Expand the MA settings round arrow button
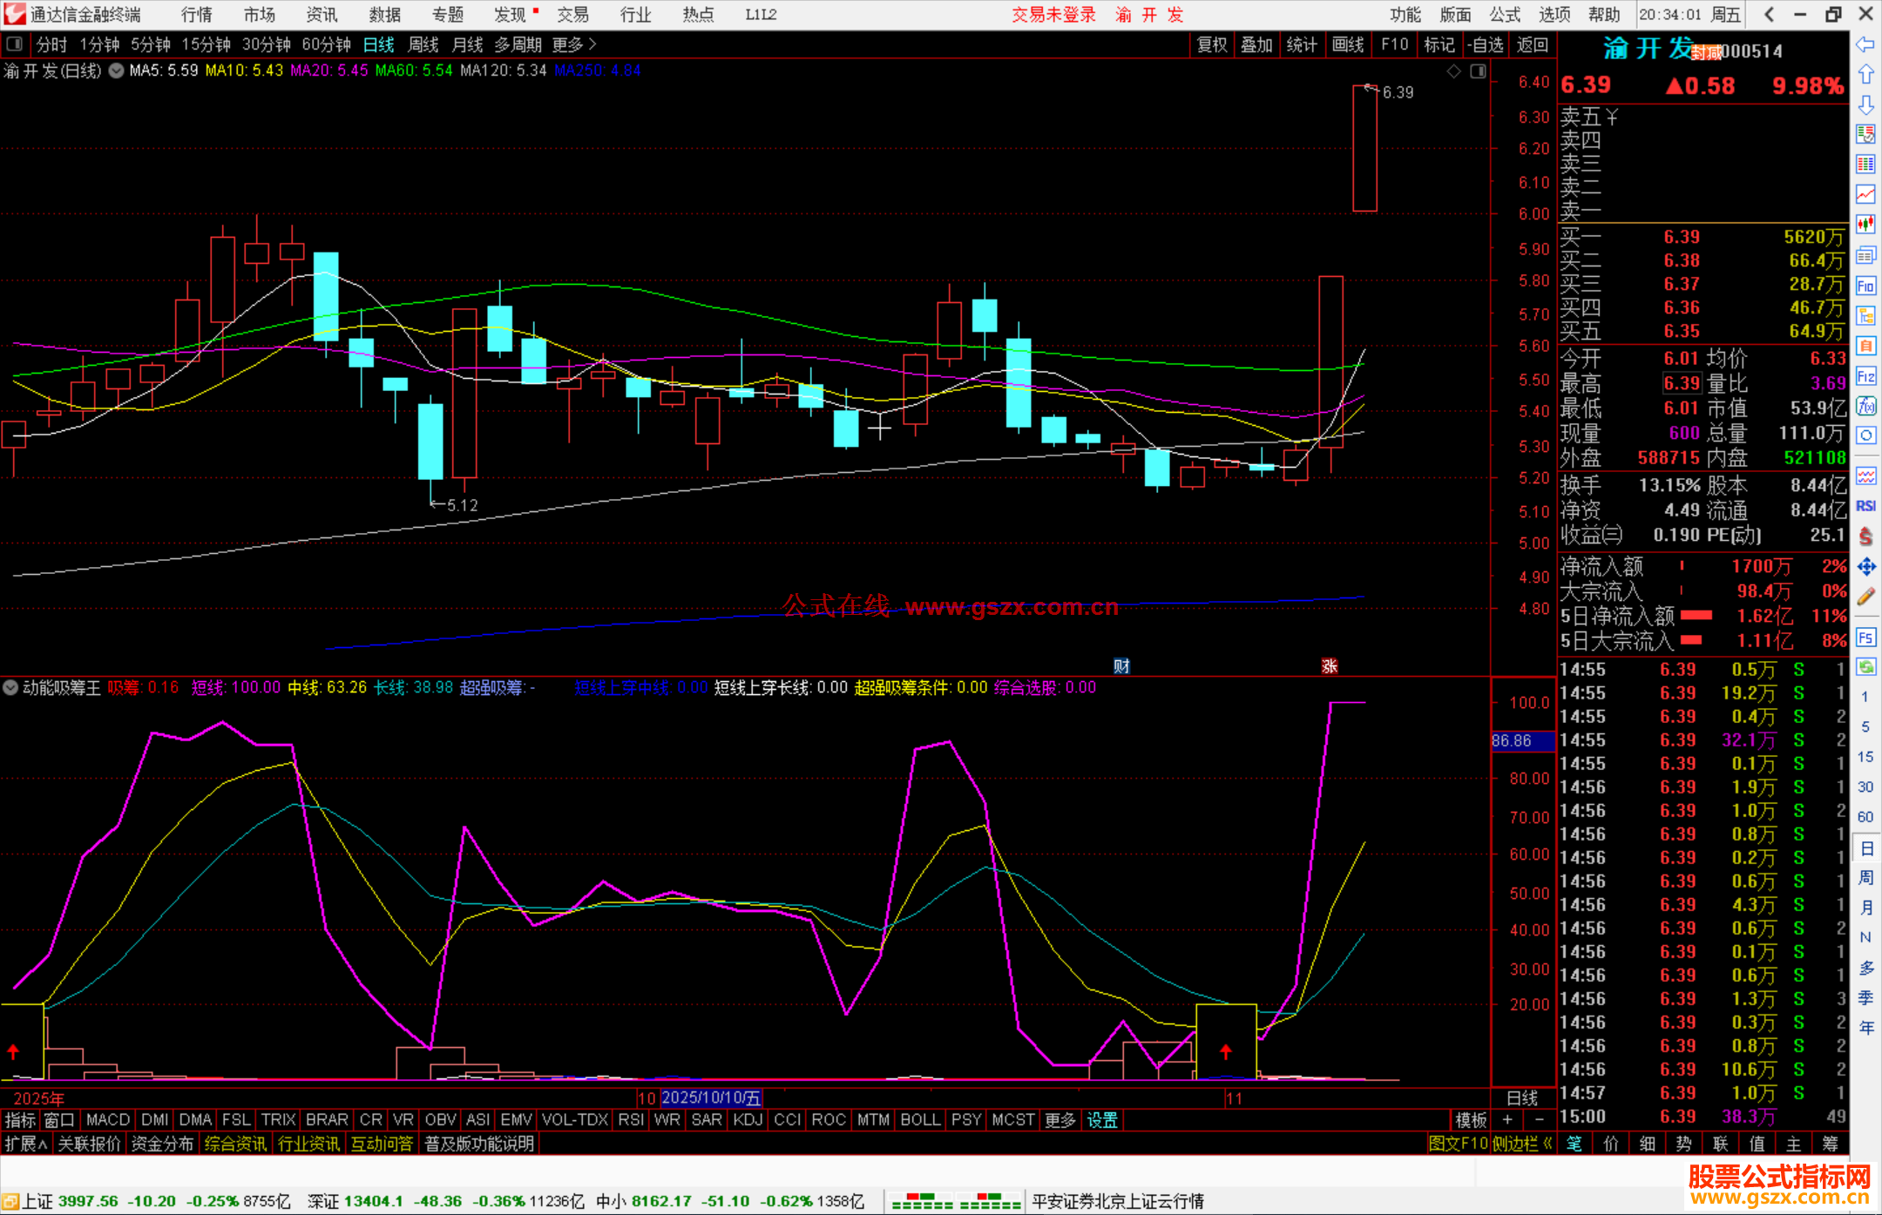Image resolution: width=1882 pixels, height=1215 pixels. point(116,71)
